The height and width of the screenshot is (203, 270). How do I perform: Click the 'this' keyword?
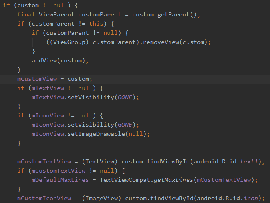click(96, 24)
